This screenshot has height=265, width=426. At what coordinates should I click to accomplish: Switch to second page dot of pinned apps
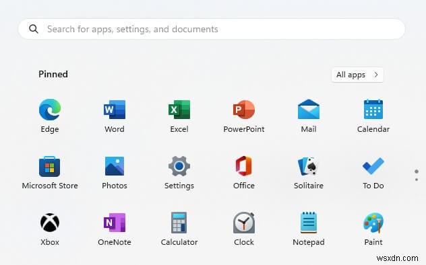pos(417,180)
